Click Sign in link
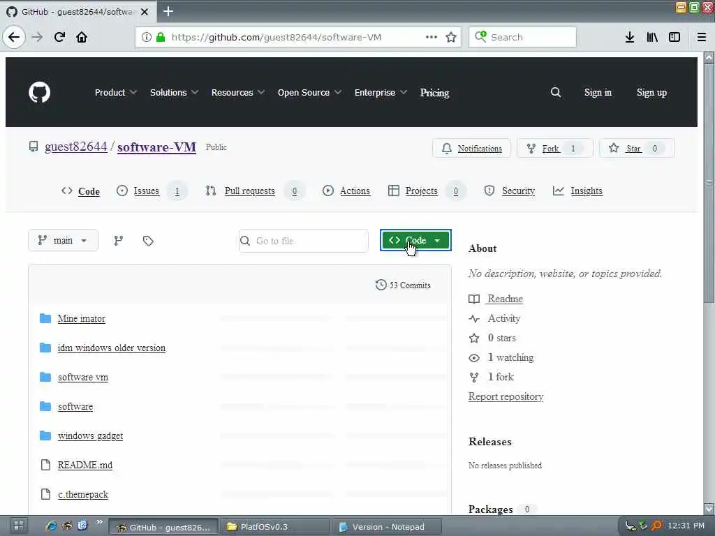This screenshot has width=715, height=536. (x=598, y=93)
